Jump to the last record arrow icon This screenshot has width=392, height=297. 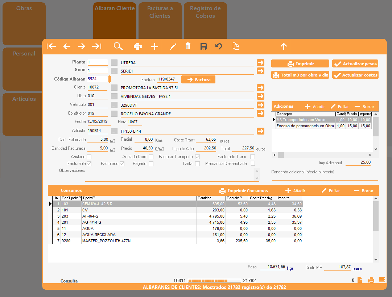point(96,46)
